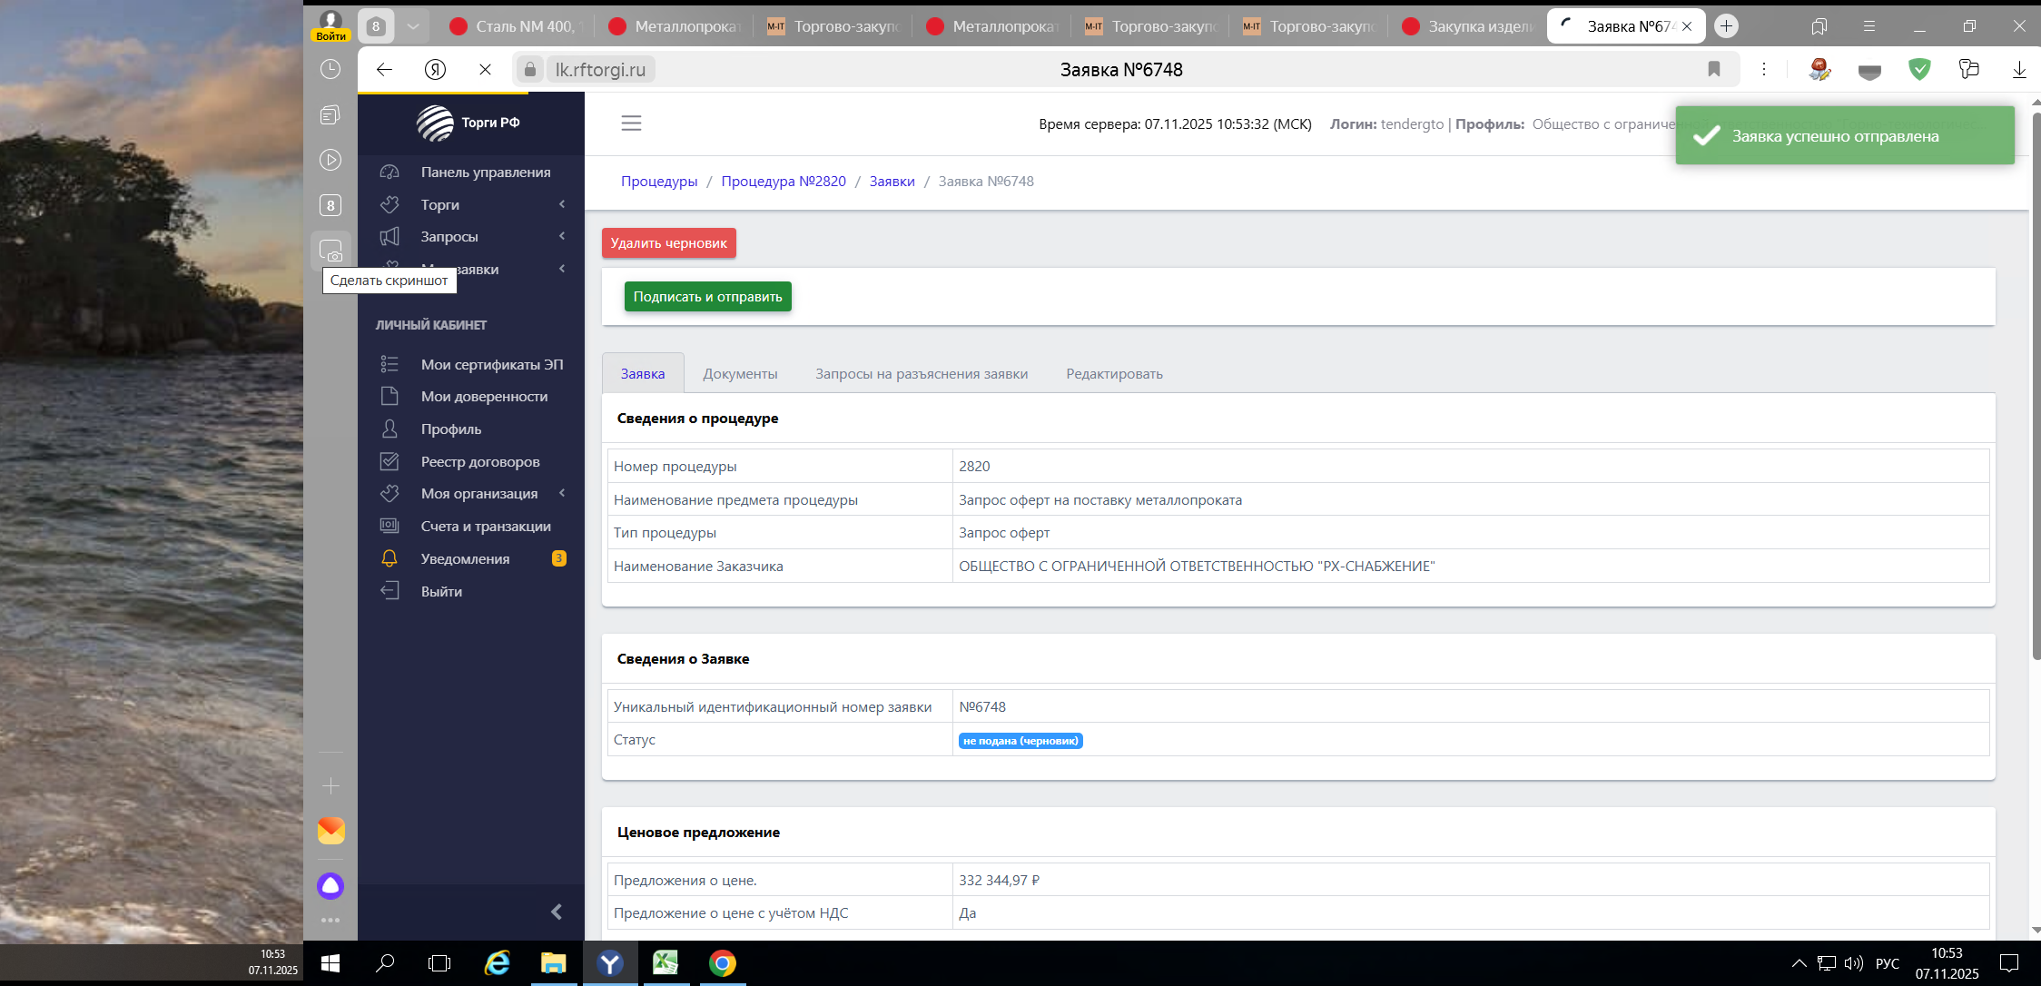
Task: Stop page loading with the X button
Action: 485,69
